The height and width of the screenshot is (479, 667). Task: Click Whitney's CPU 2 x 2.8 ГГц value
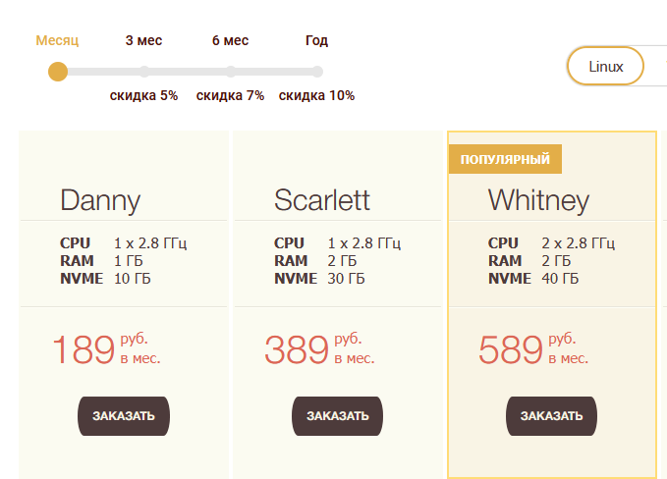(x=578, y=243)
